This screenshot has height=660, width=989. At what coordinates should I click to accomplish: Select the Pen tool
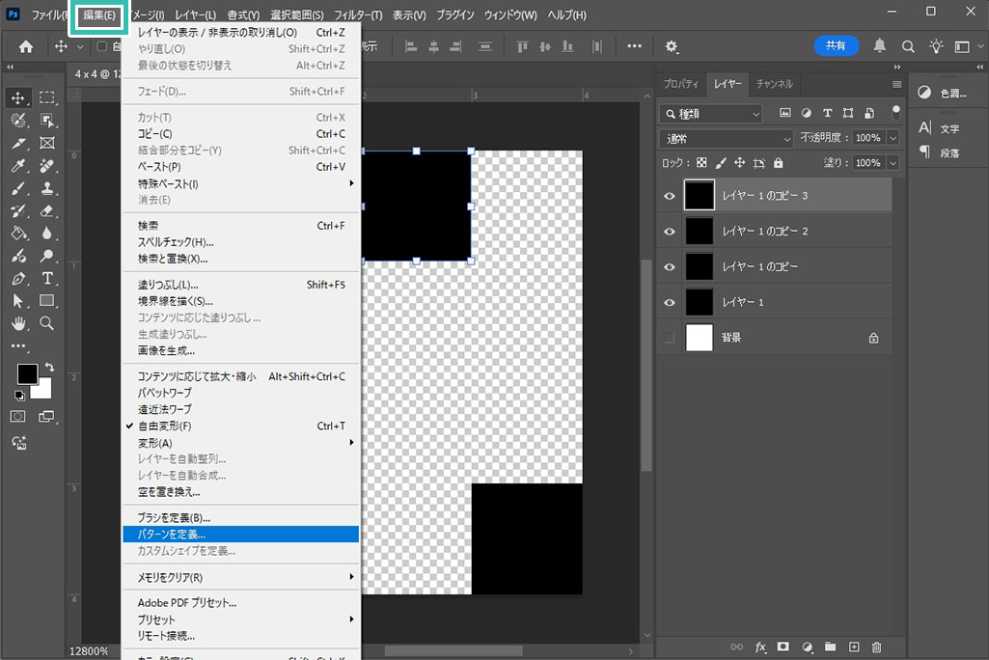tap(17, 278)
